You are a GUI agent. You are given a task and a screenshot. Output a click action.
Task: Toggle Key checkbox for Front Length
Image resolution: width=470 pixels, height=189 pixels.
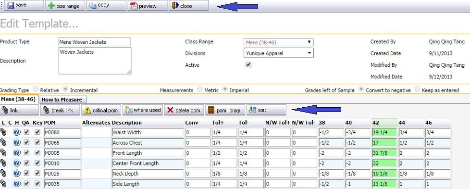(37, 153)
